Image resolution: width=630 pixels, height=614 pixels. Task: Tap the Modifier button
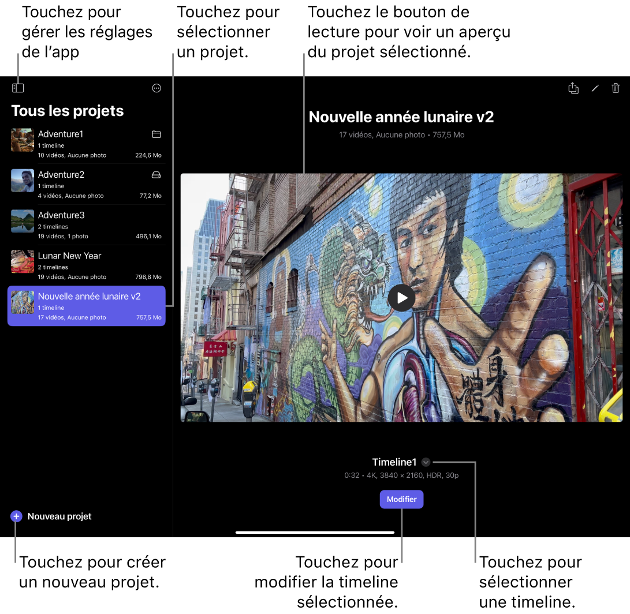[401, 499]
